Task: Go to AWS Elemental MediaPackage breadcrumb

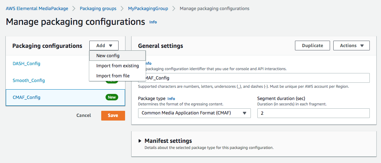Action: tap(37, 9)
